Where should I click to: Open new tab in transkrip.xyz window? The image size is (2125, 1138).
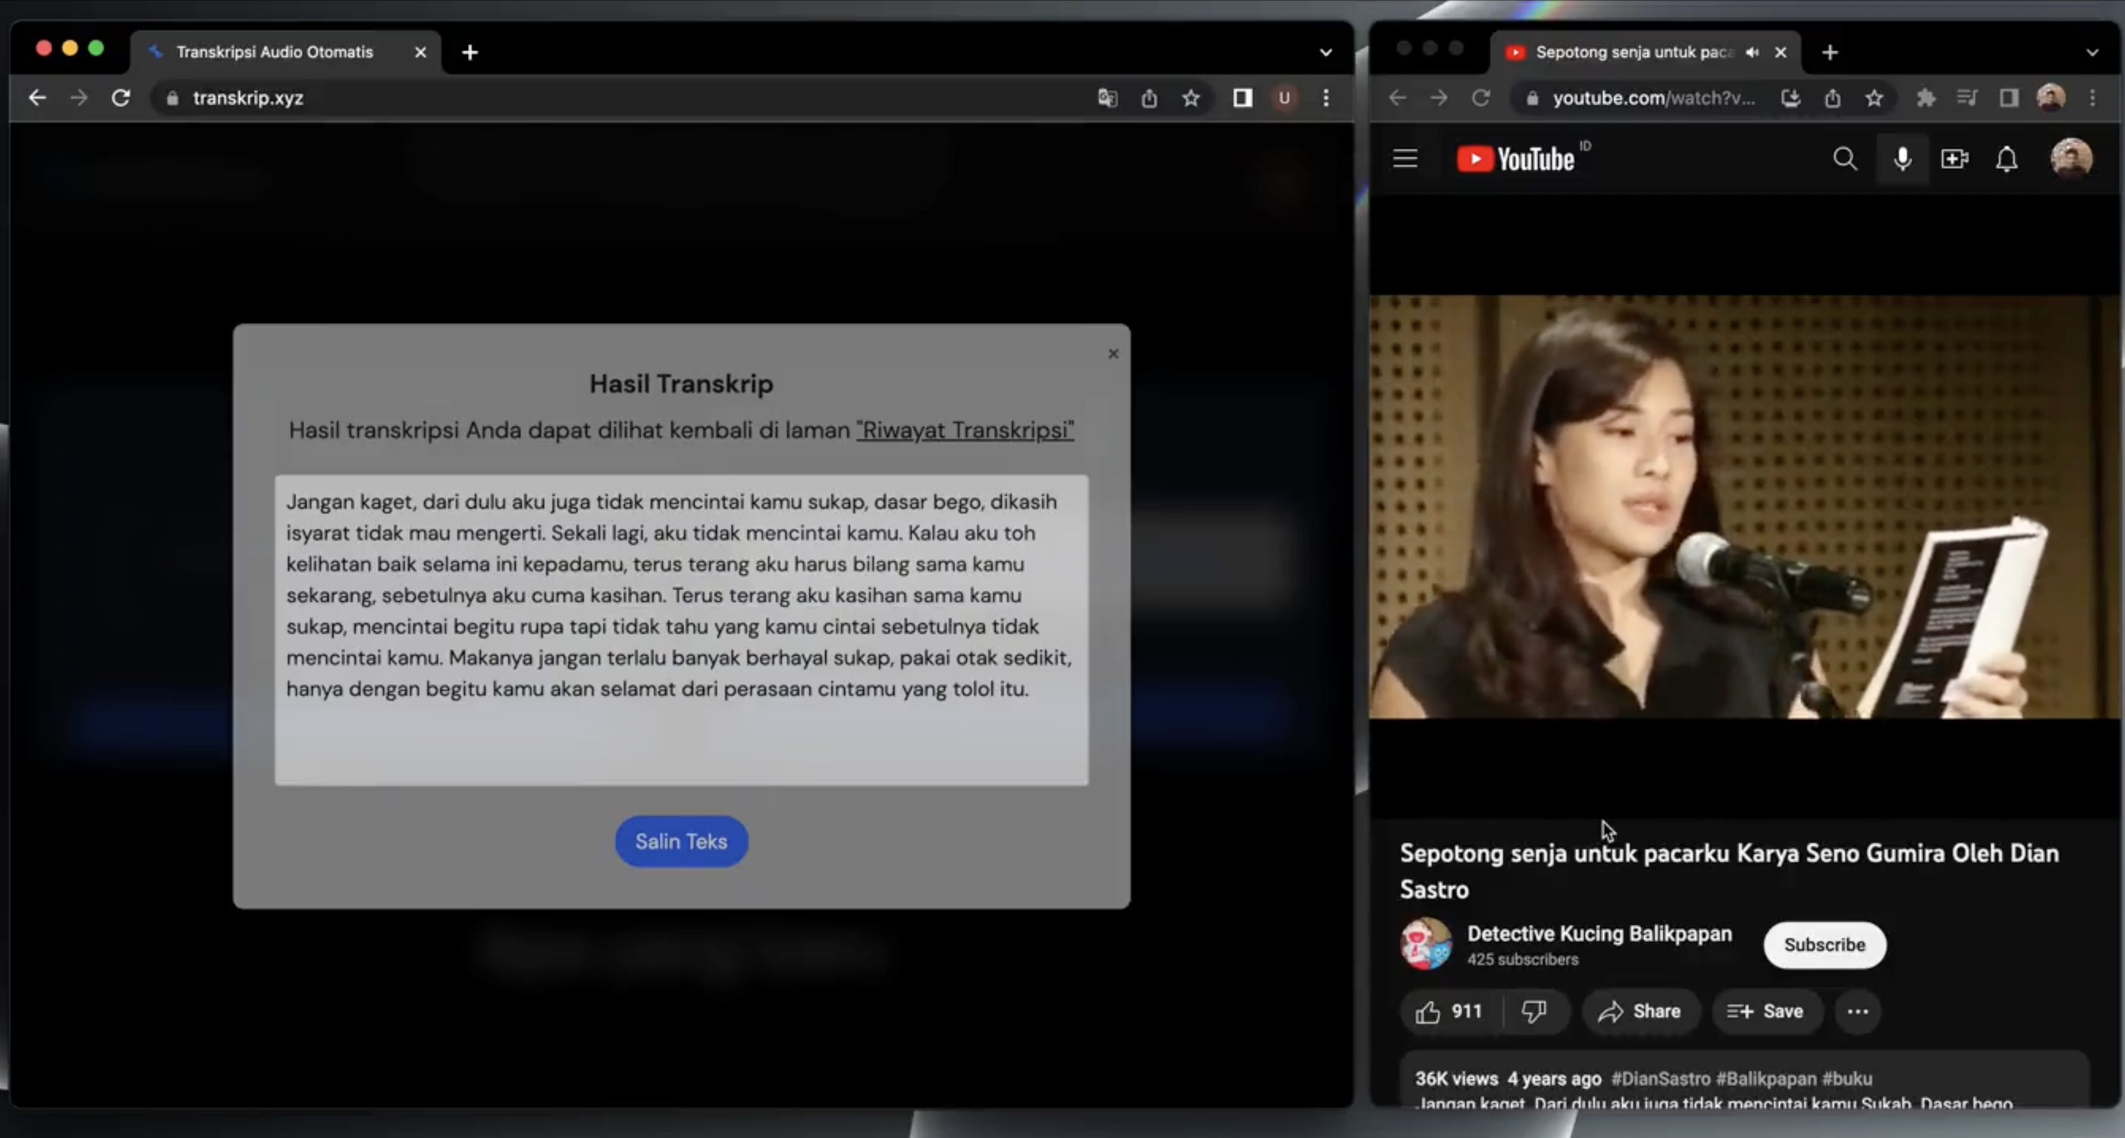(470, 52)
